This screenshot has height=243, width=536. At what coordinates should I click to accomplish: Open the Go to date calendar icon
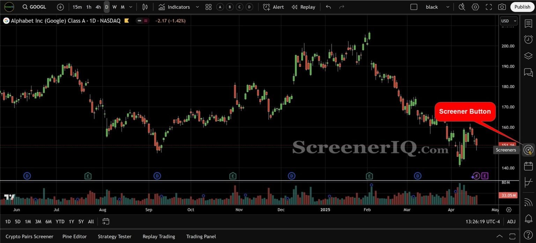click(106, 221)
